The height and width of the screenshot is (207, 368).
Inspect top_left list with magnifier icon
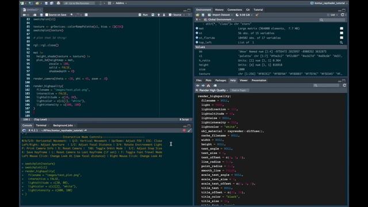point(341,43)
